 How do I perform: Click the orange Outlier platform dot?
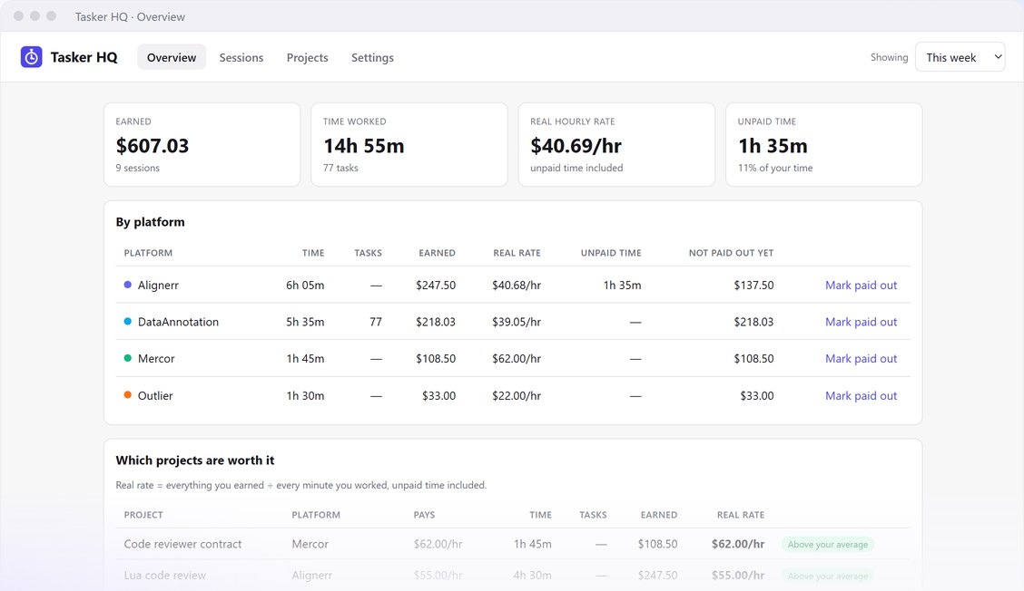pos(128,394)
